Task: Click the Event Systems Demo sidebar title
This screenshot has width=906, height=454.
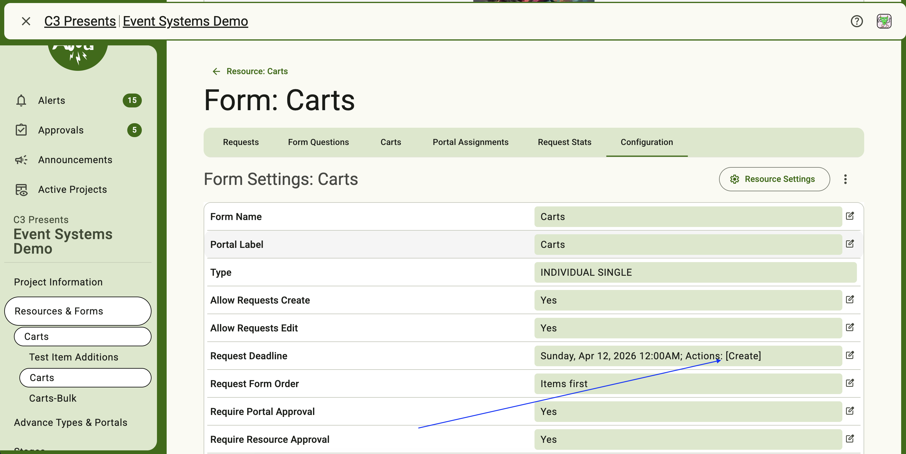Action: (63, 242)
